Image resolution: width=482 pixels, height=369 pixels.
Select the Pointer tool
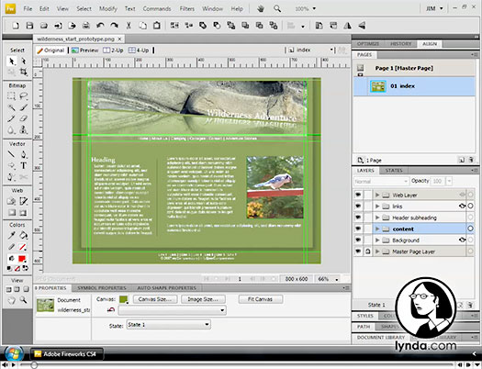point(12,61)
